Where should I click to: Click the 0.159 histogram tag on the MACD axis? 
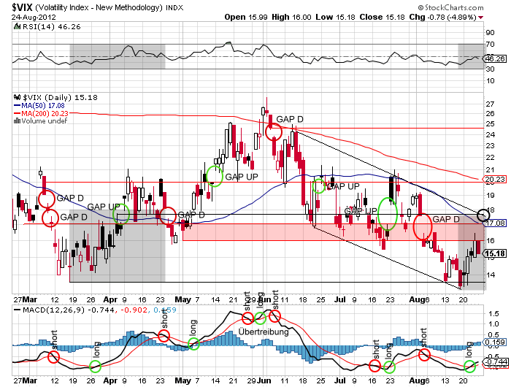pyautogui.click(x=495, y=342)
